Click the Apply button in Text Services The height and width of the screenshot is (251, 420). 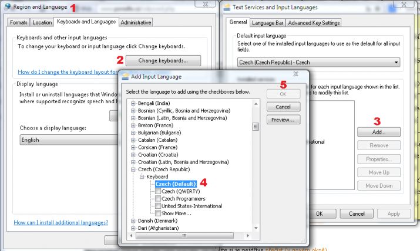click(x=394, y=214)
